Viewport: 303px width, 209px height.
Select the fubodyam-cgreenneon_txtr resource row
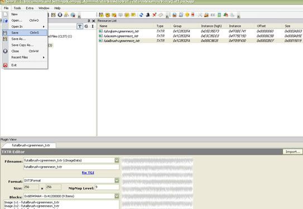(x=200, y=31)
